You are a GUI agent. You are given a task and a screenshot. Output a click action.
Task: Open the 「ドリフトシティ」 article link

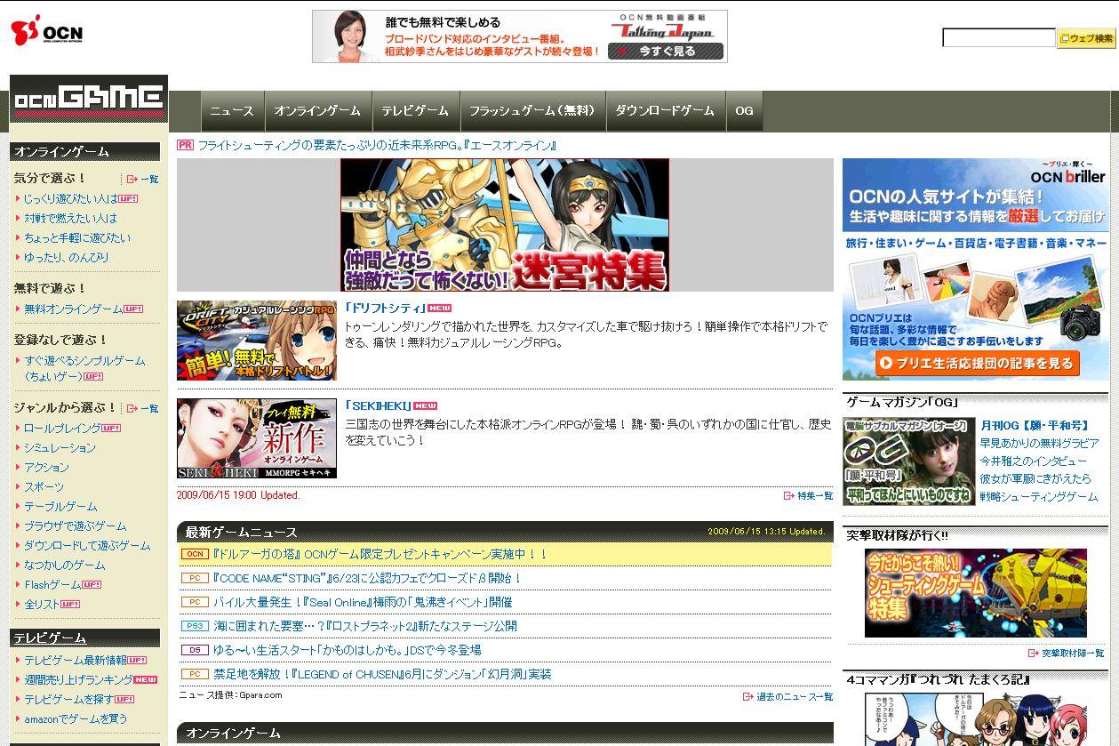point(385,309)
